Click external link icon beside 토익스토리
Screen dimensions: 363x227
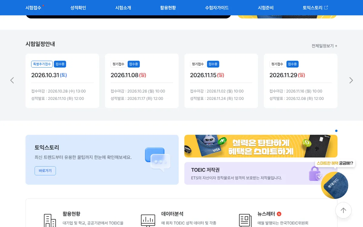326,8
